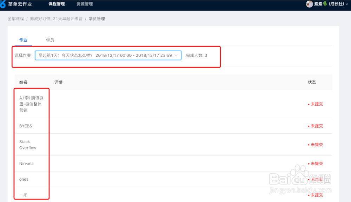Click the 选择作业 label
Screen dimensions: 351x202
pyautogui.click(x=24, y=55)
